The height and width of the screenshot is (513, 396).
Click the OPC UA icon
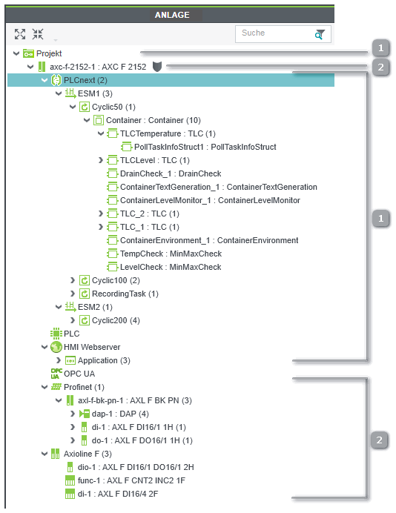click(x=56, y=374)
